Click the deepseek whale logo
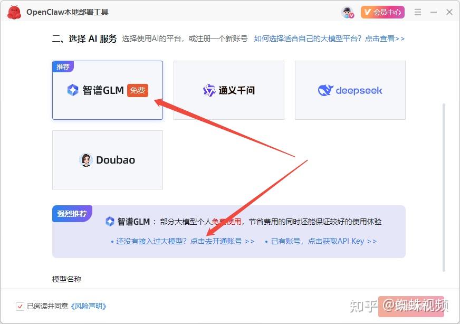This screenshot has width=460, height=324. point(325,90)
